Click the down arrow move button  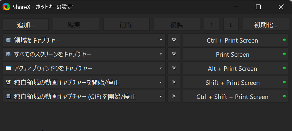click(x=230, y=25)
